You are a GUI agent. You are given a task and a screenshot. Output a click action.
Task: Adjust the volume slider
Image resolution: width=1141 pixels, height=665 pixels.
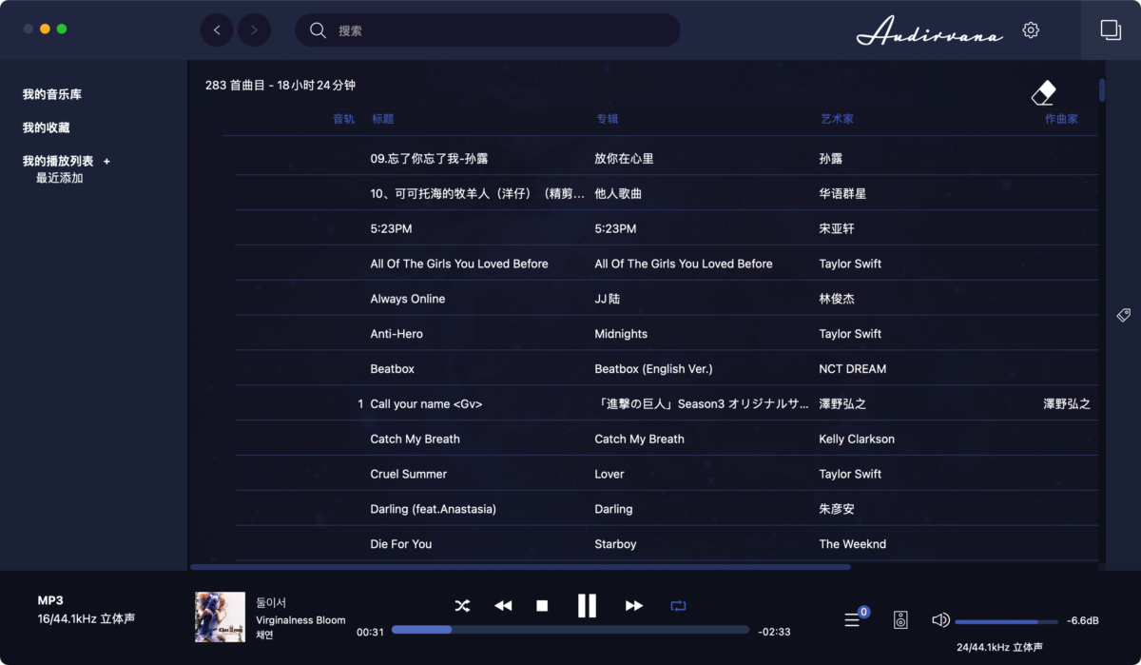pyautogui.click(x=1006, y=621)
